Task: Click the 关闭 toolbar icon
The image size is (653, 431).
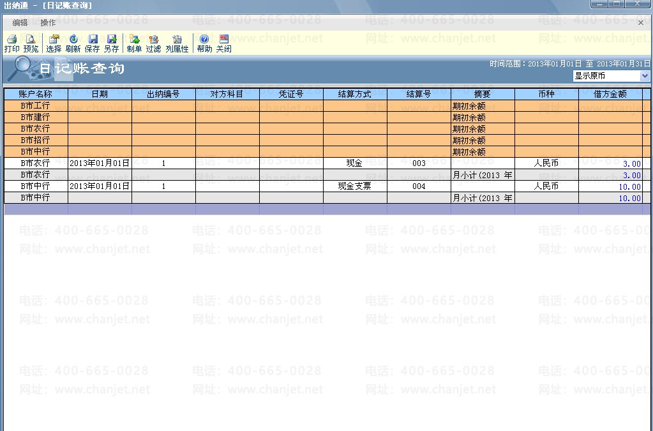Action: tap(223, 43)
